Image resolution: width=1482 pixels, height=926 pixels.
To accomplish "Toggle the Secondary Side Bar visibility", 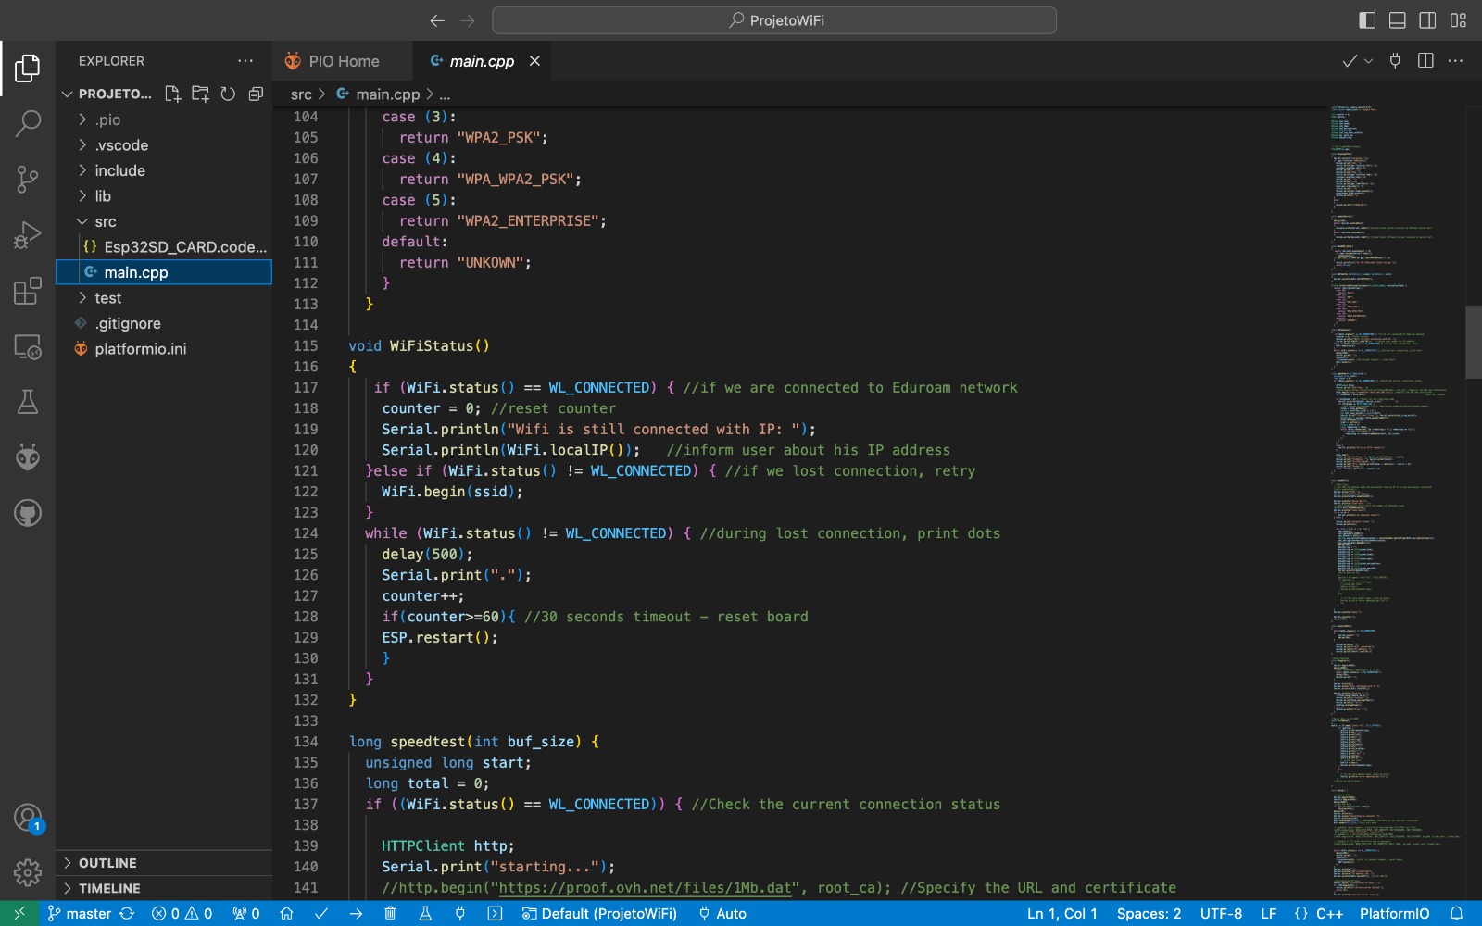I will pyautogui.click(x=1428, y=20).
